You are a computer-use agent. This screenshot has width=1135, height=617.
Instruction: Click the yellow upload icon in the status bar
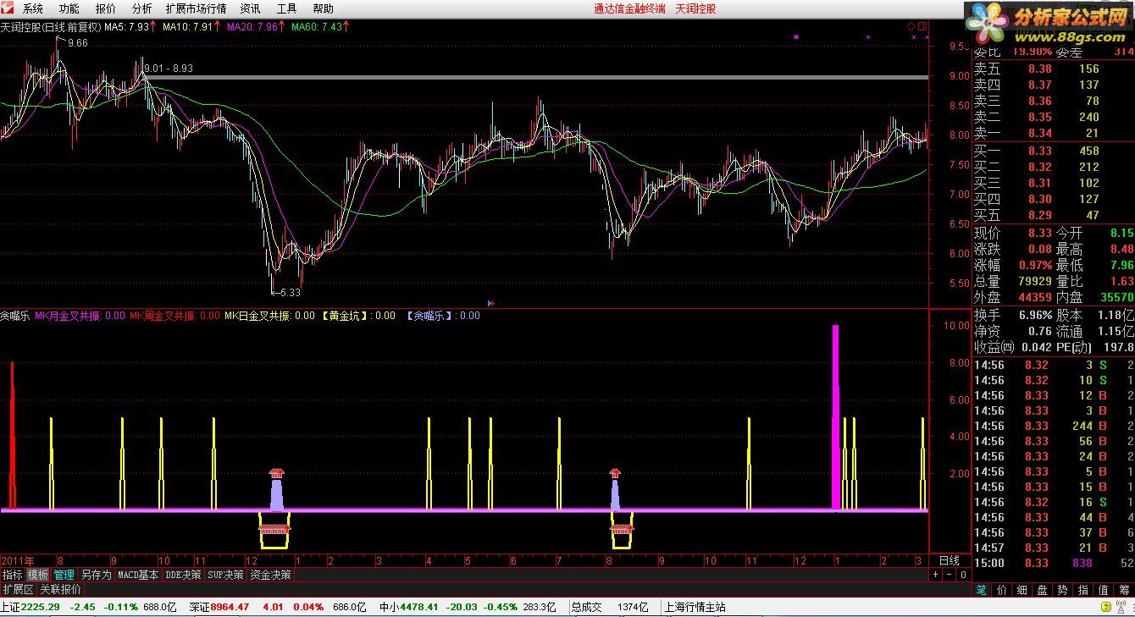pos(1105,608)
